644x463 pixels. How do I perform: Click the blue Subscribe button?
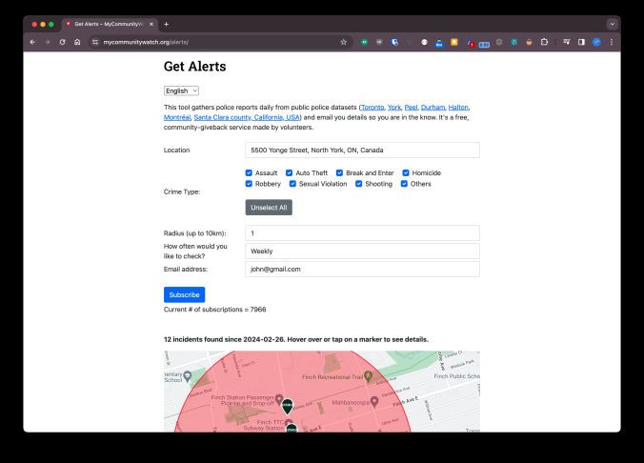184,294
